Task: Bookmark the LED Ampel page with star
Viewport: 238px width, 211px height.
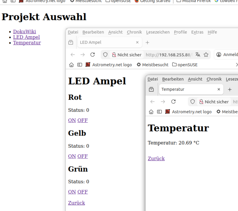Action: coord(206,55)
